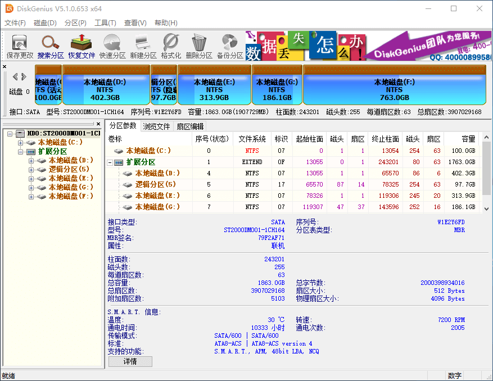
Task: Click the 详情 button for S.M.A.R.T. details
Action: tap(130, 361)
